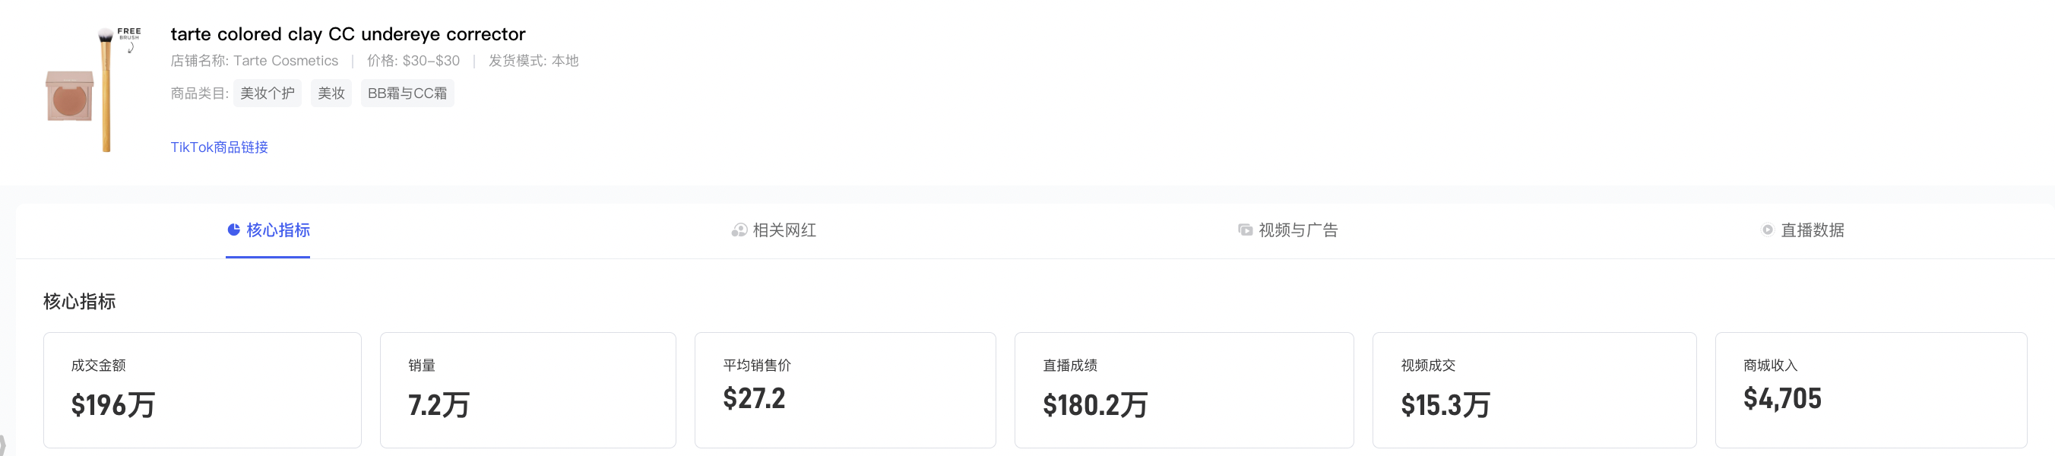Click the 平均销售价 metric card
This screenshot has height=456, width=2055.
coord(845,389)
